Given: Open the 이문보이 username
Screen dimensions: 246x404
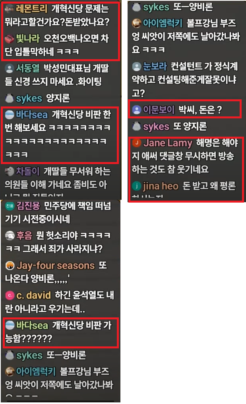Looking at the screenshot, I should pos(159,110).
